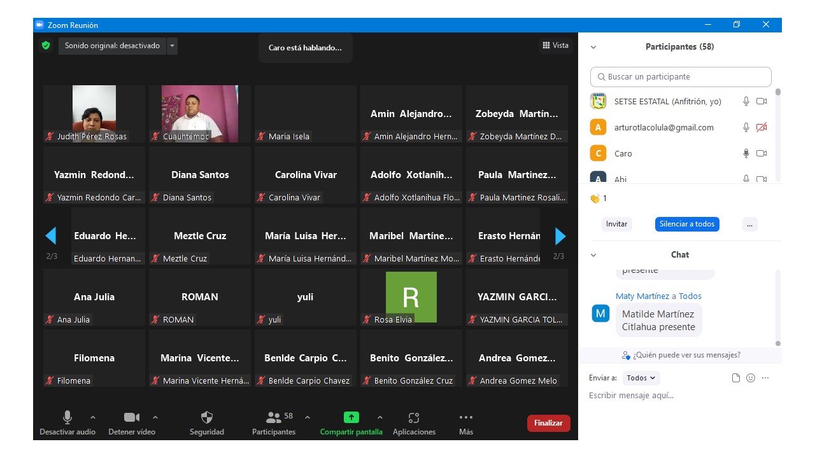Open the Enviar a Todos dropdown
Screen dimensions: 815x458
[x=641, y=378]
